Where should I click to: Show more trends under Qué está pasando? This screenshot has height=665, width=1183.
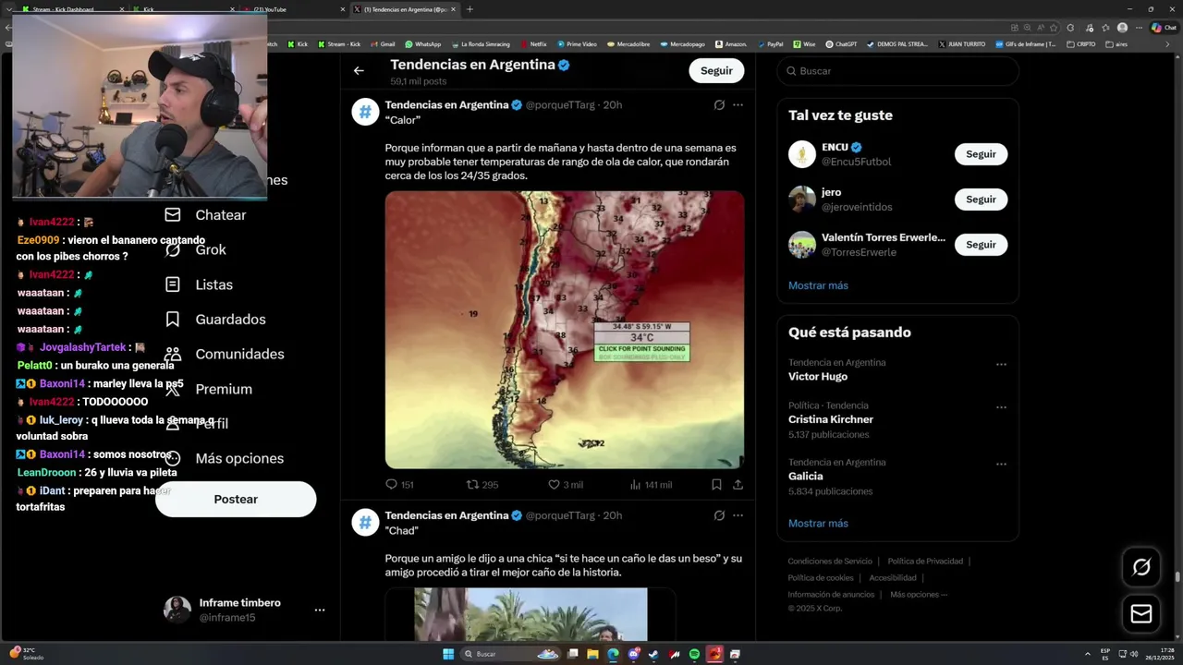818,524
